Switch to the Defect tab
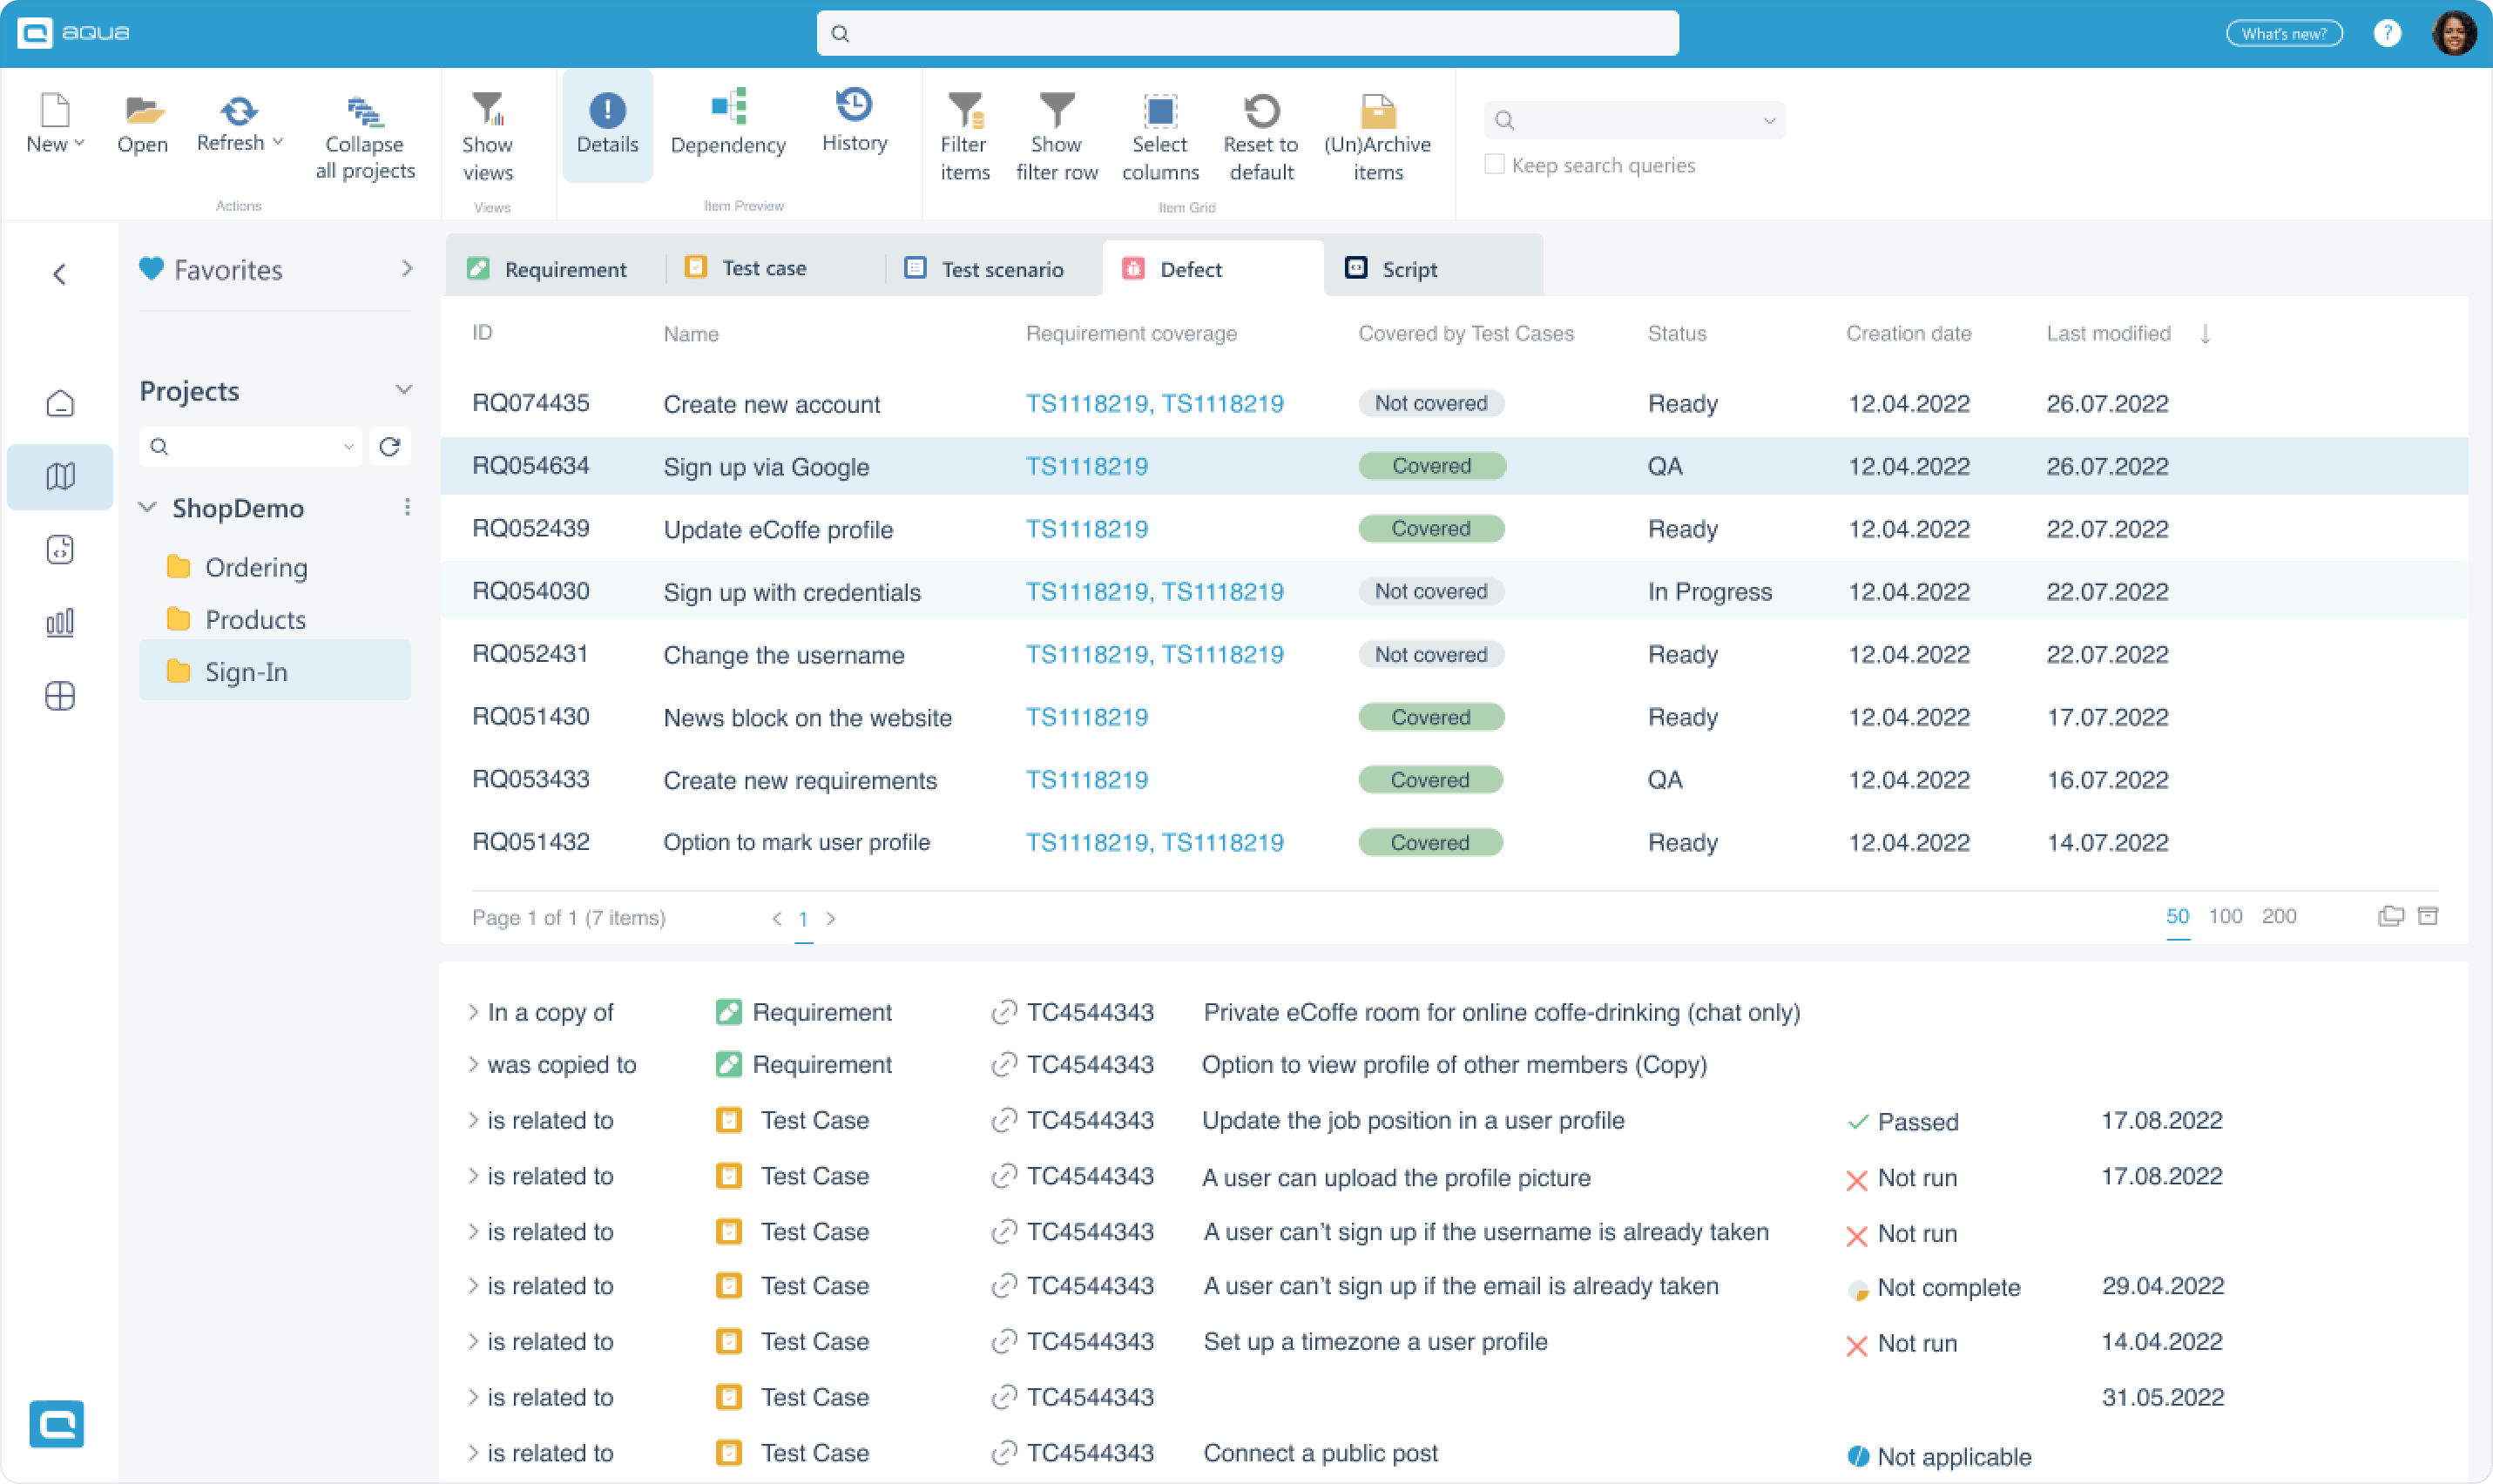 pyautogui.click(x=1190, y=268)
